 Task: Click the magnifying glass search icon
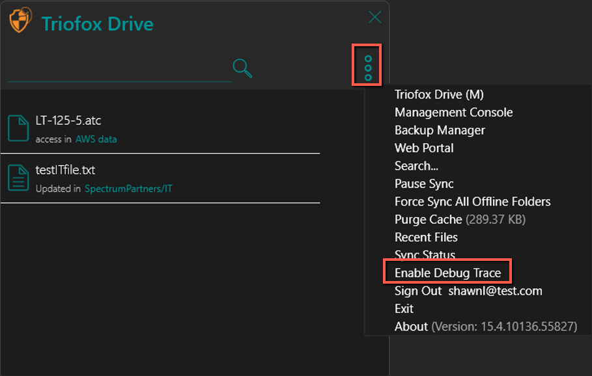click(x=242, y=68)
